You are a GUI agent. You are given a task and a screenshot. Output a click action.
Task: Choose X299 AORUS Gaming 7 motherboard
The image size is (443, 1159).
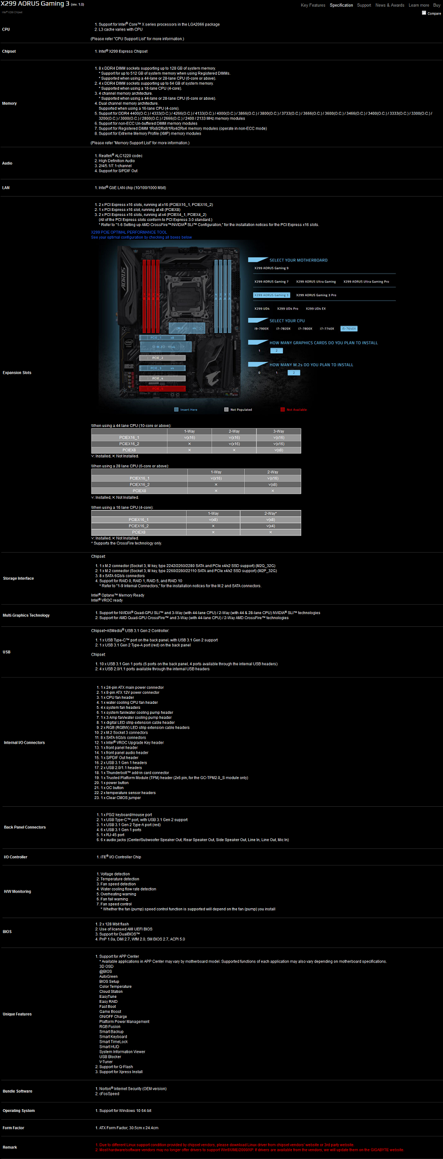coord(271,281)
